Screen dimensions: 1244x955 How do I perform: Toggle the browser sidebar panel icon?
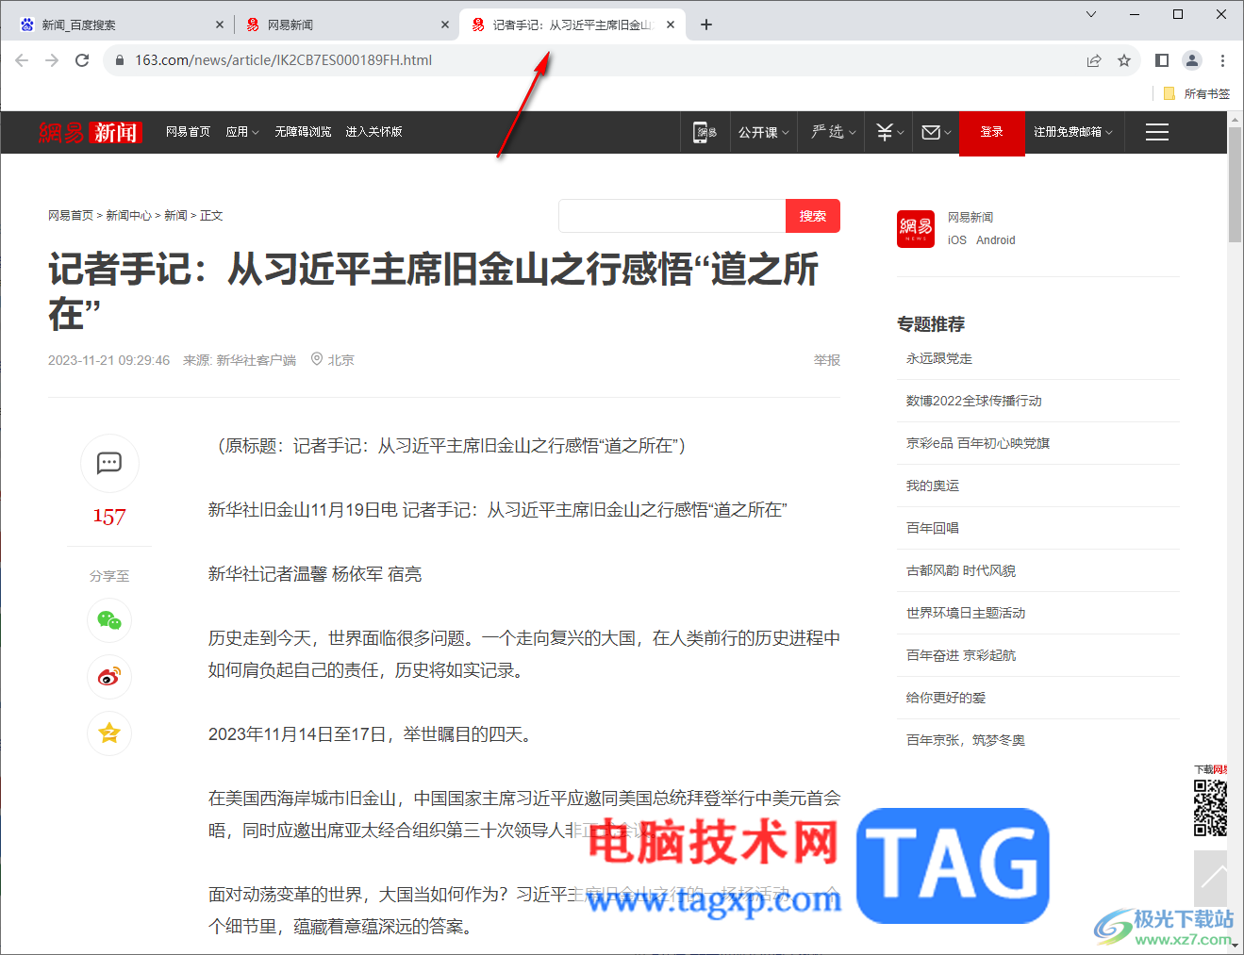(1162, 59)
